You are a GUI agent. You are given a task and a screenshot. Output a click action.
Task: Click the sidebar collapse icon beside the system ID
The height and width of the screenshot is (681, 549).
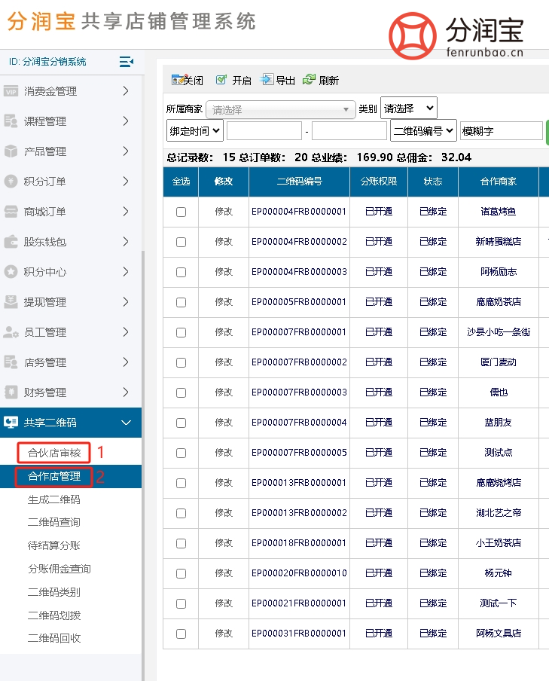pos(126,62)
